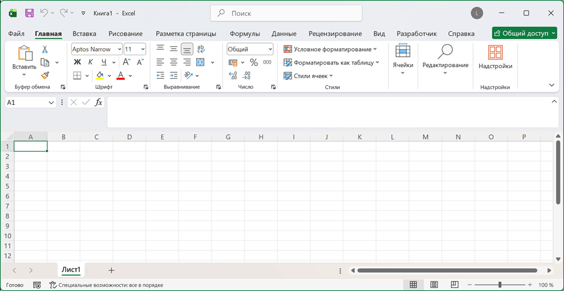
Task: Expand the Общий number format dropdown
Action: pos(250,49)
